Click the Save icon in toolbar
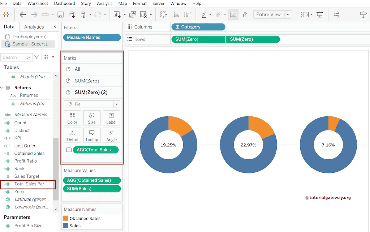The height and width of the screenshot is (232, 370). pos(60,14)
